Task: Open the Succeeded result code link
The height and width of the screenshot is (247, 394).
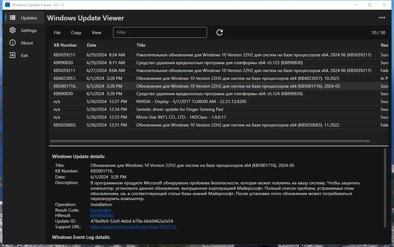Action: 100,210
